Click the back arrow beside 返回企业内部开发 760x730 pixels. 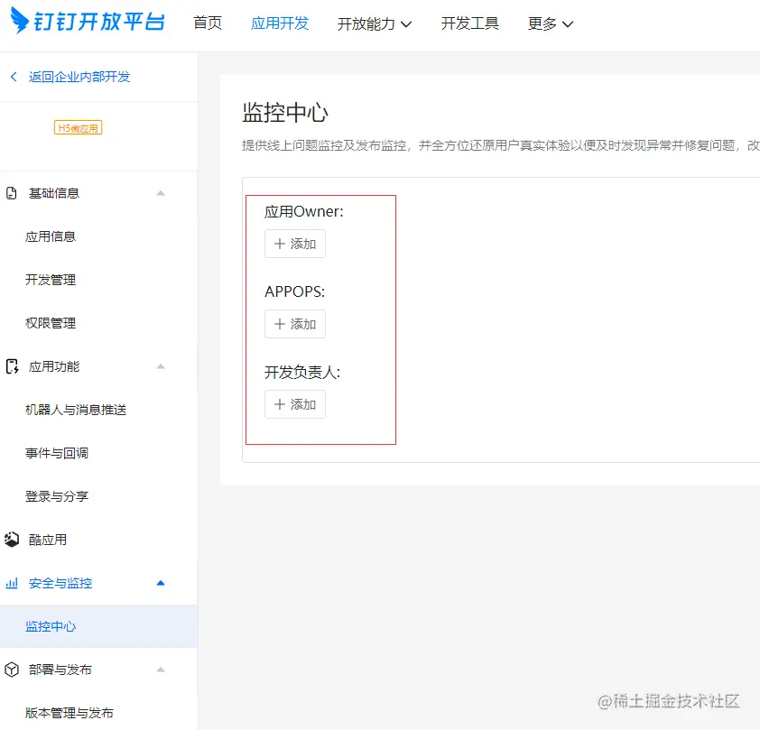coord(14,77)
